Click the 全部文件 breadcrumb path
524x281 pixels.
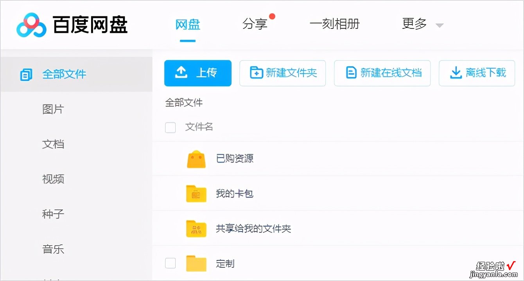coord(184,103)
